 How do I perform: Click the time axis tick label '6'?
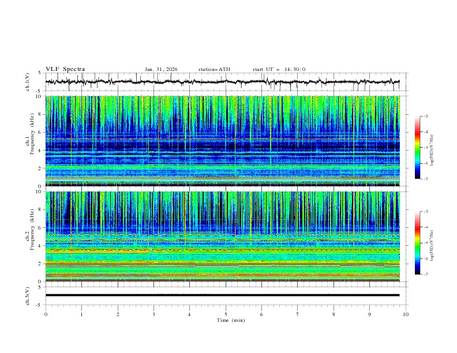pos(261,314)
